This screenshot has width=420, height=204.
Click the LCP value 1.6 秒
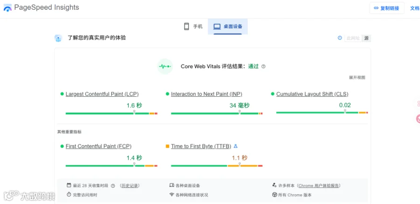[x=134, y=106]
